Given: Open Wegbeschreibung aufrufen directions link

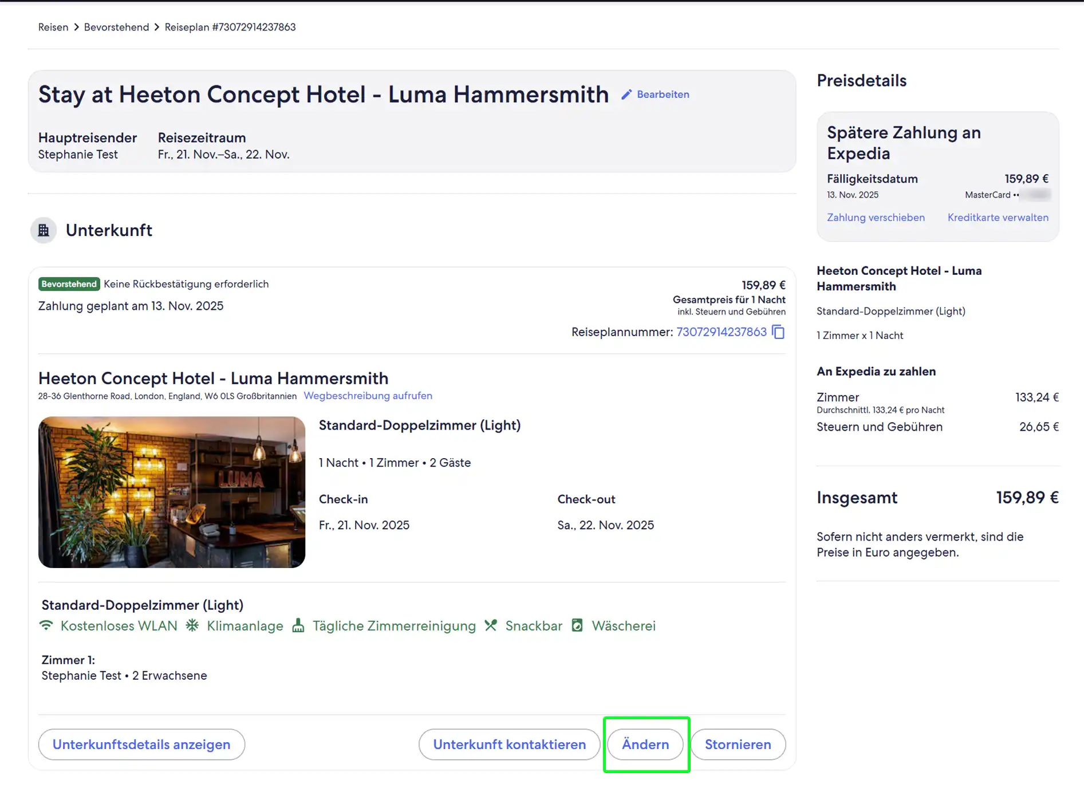Looking at the screenshot, I should tap(368, 396).
